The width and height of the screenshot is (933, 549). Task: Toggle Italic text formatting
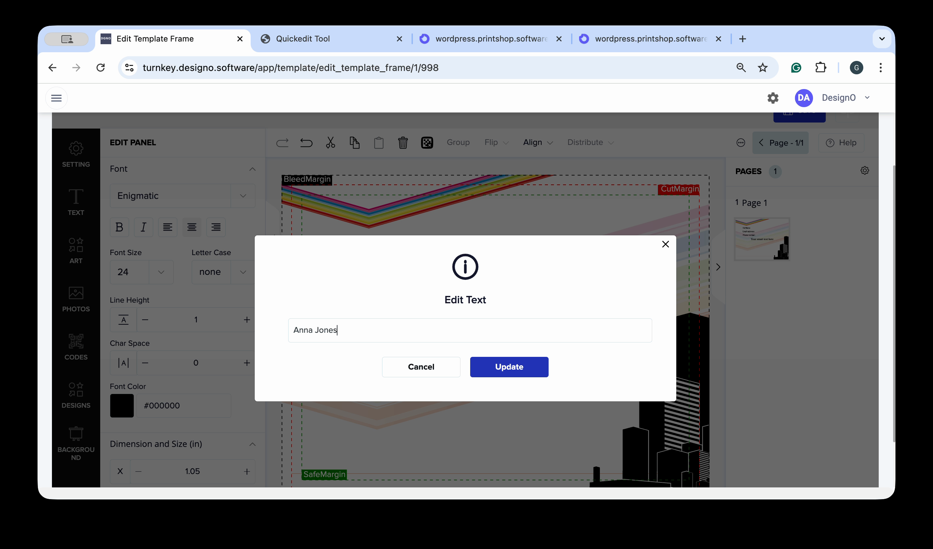click(x=143, y=227)
